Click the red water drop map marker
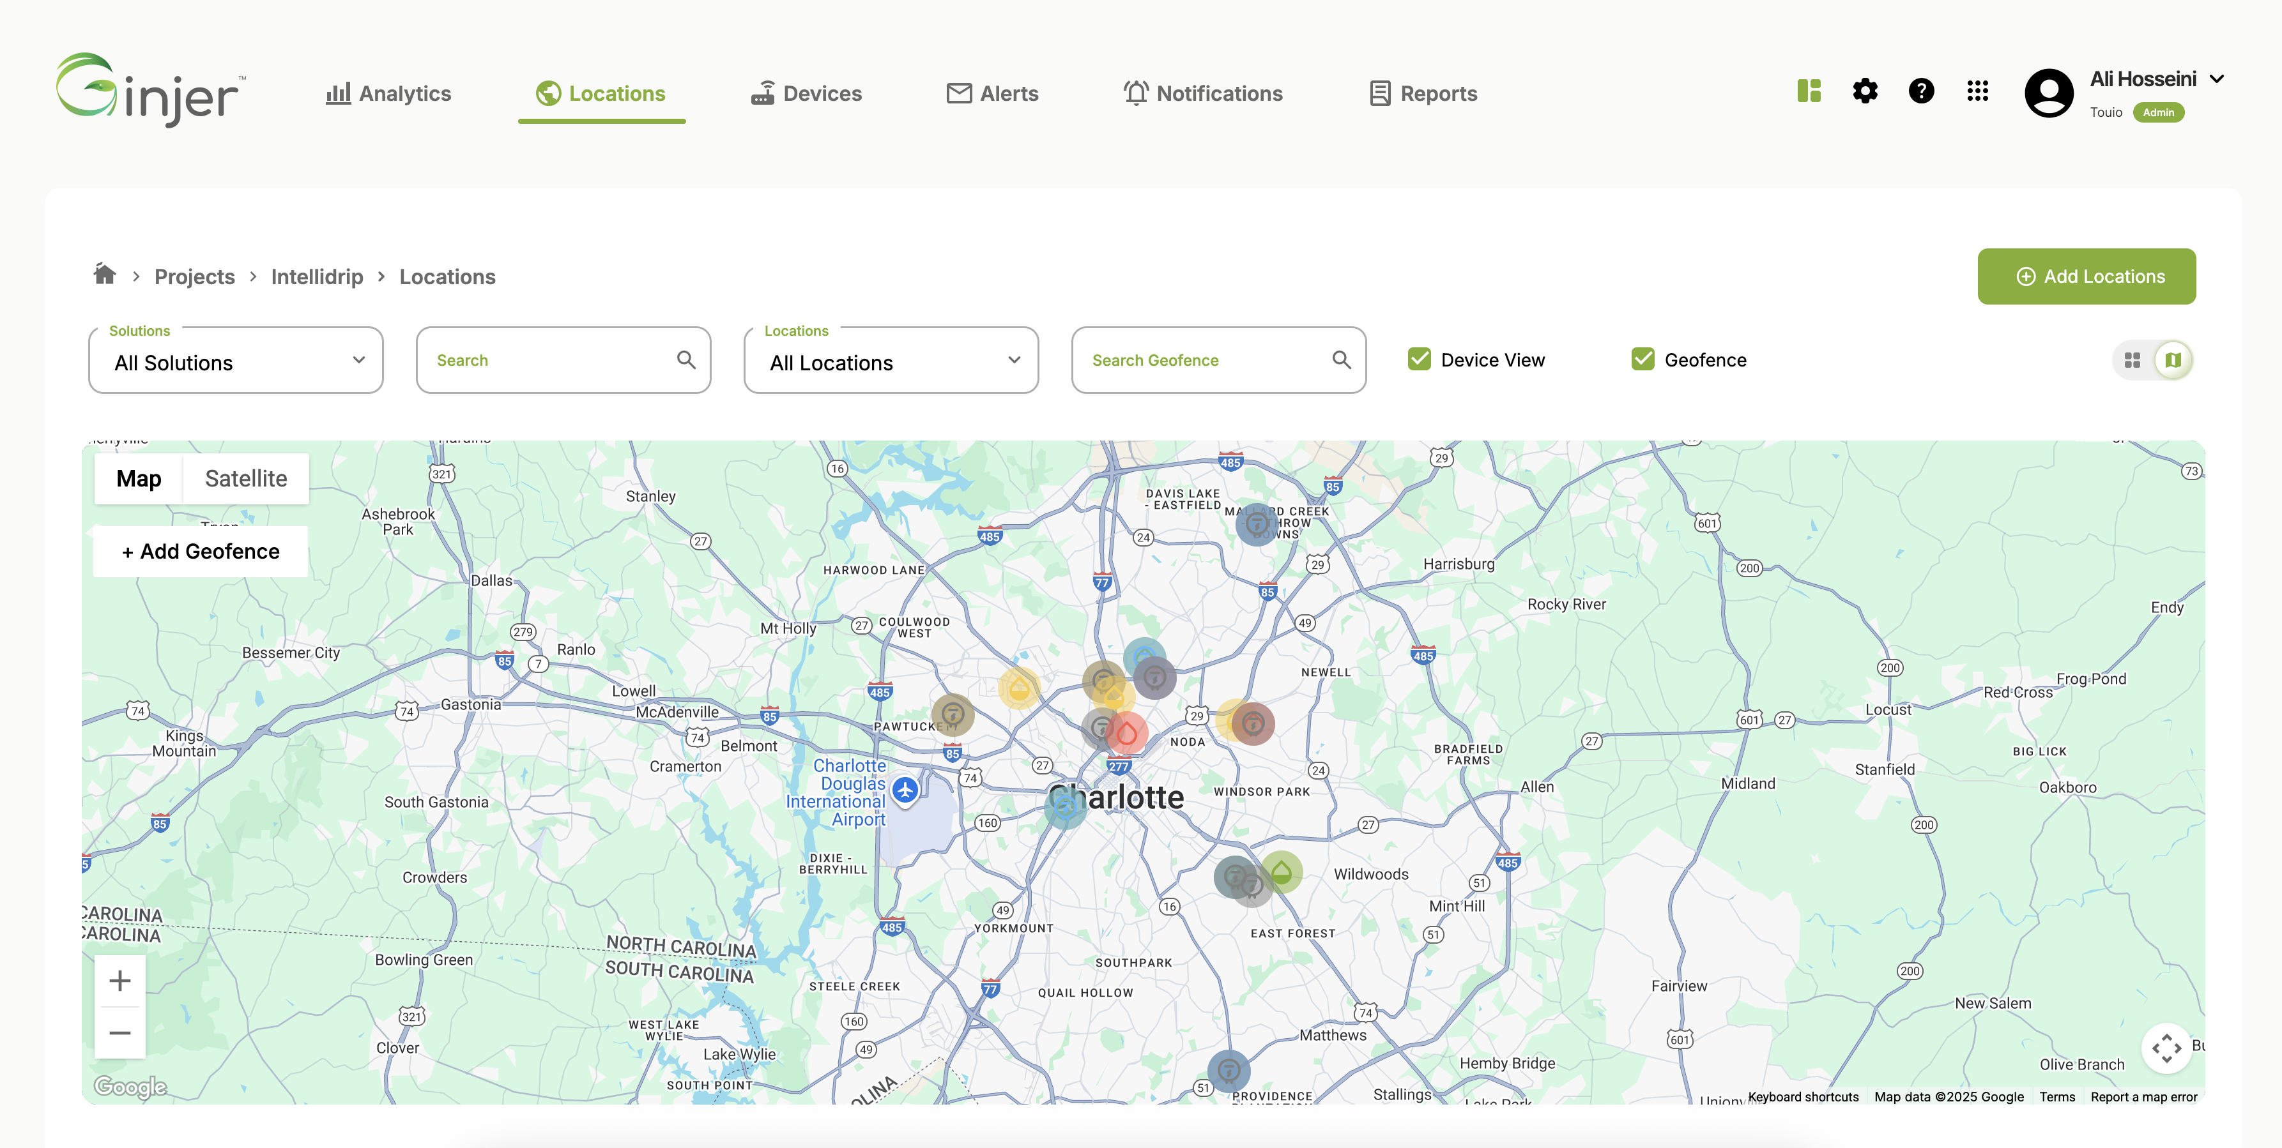 coord(1127,734)
